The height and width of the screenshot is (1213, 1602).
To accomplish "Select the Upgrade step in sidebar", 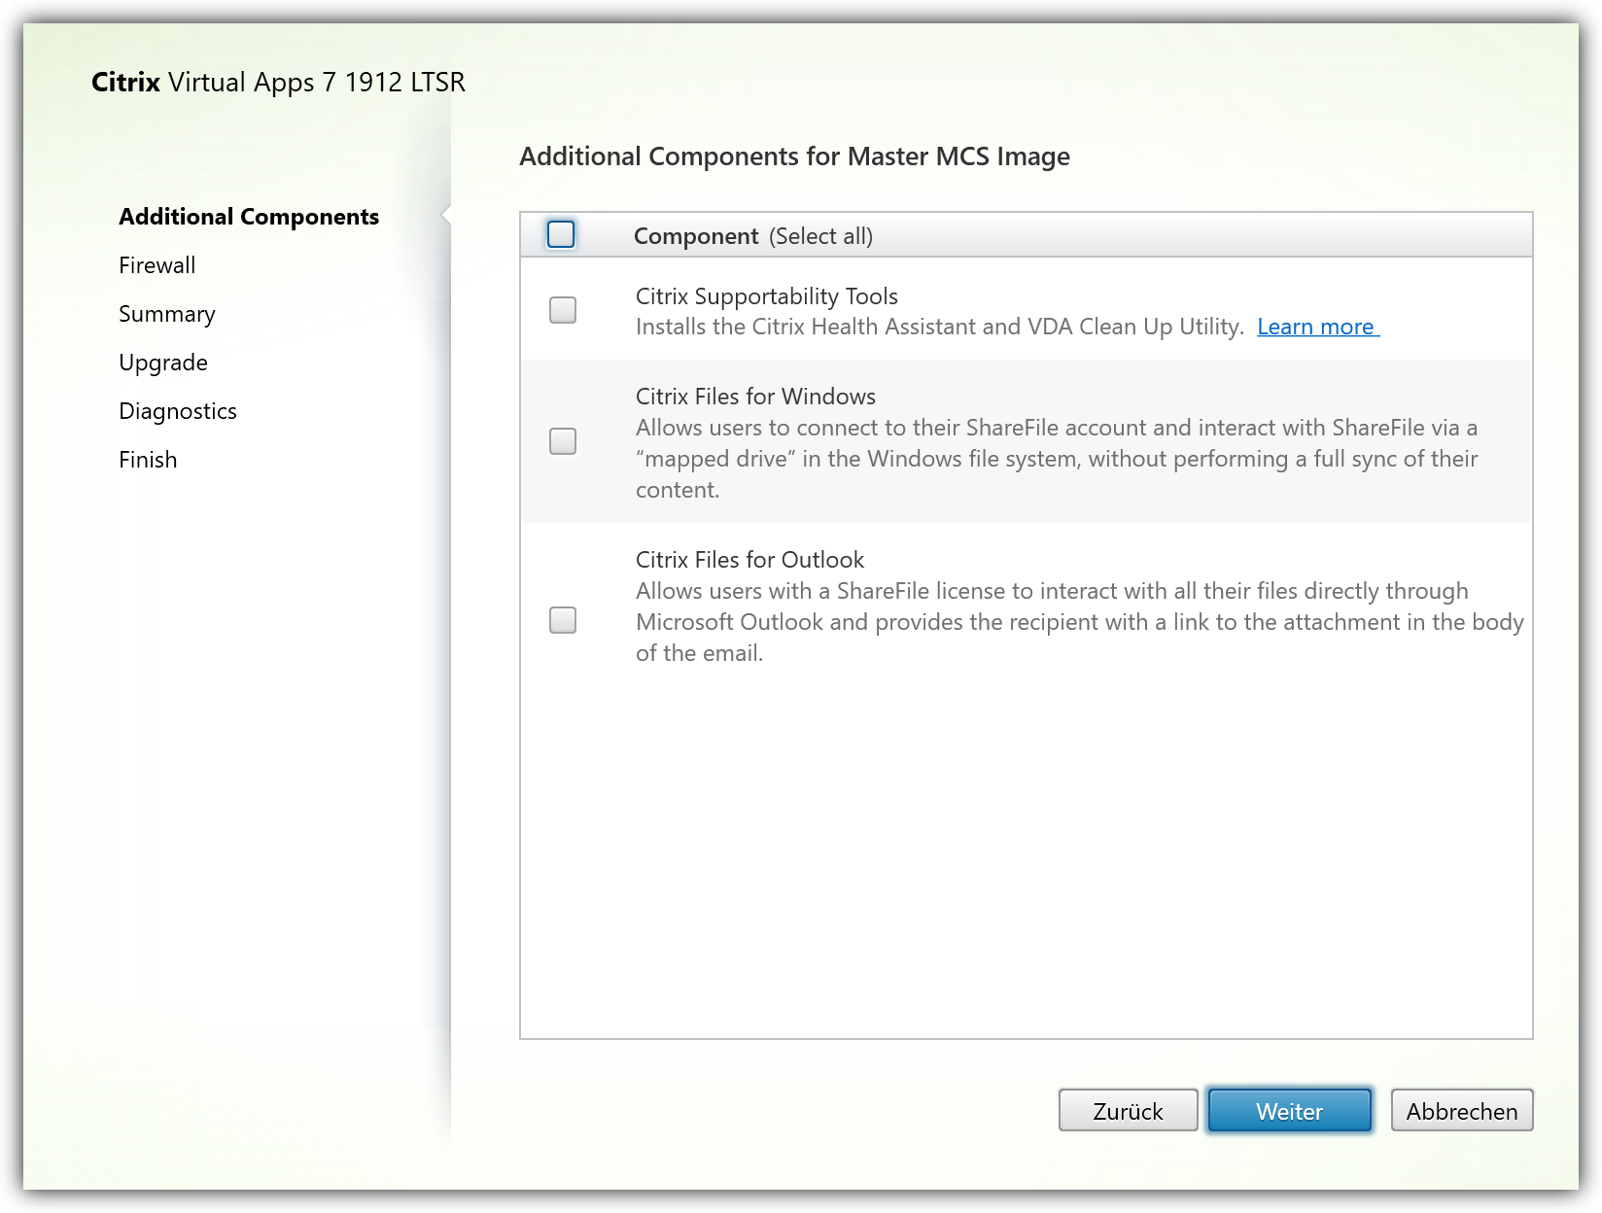I will pyautogui.click(x=163, y=363).
